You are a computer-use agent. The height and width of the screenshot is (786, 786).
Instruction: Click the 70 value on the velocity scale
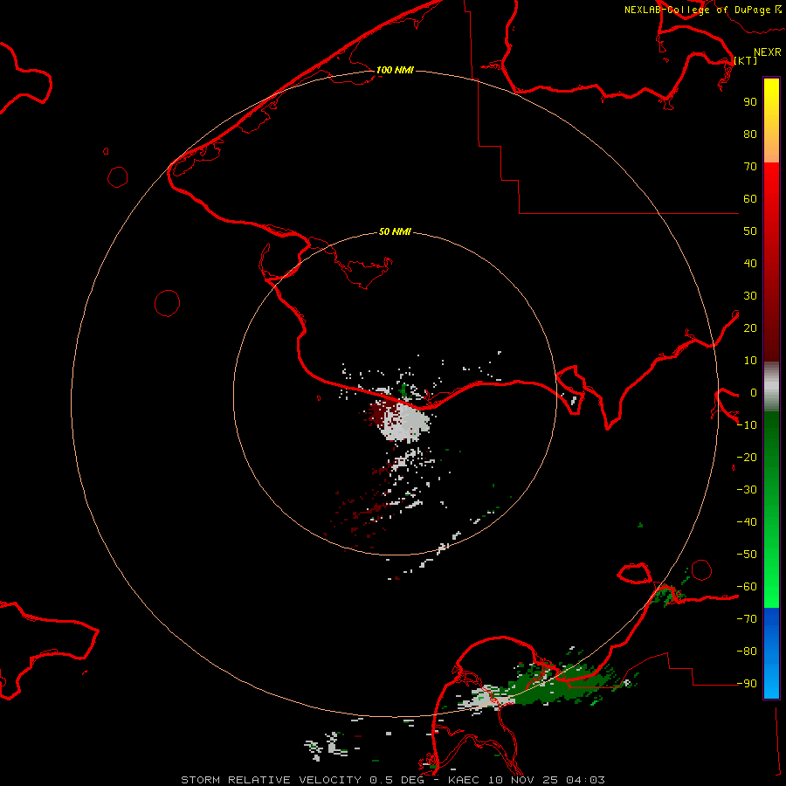point(750,167)
